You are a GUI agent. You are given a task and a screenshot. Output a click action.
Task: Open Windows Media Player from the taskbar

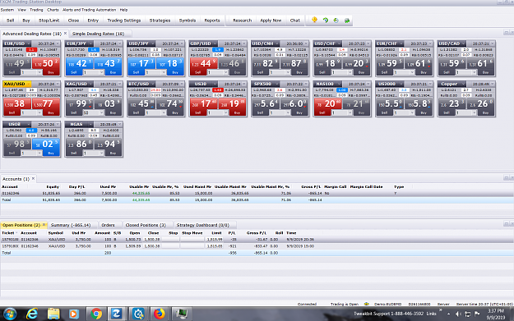[74, 314]
